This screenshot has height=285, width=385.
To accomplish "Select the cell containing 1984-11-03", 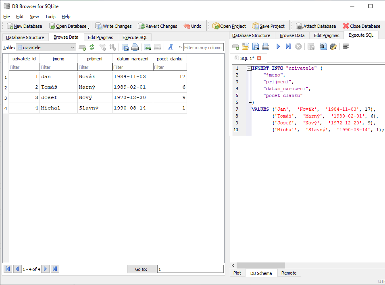I will click(132, 76).
